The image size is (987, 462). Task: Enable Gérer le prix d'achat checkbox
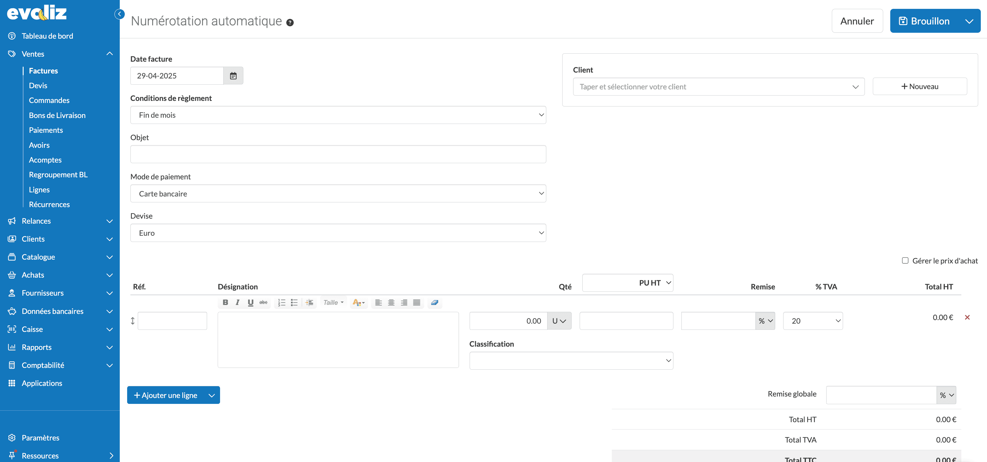click(905, 261)
